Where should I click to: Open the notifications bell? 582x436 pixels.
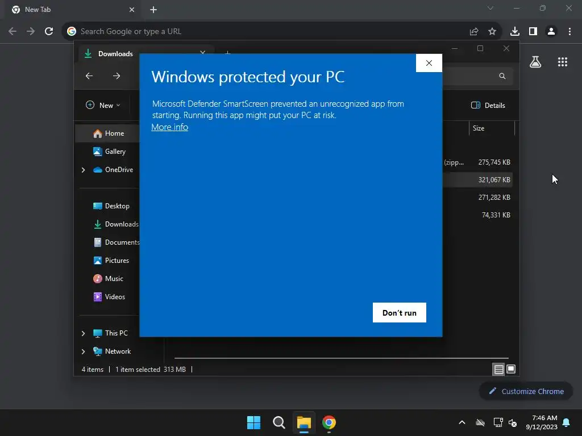coord(567,422)
